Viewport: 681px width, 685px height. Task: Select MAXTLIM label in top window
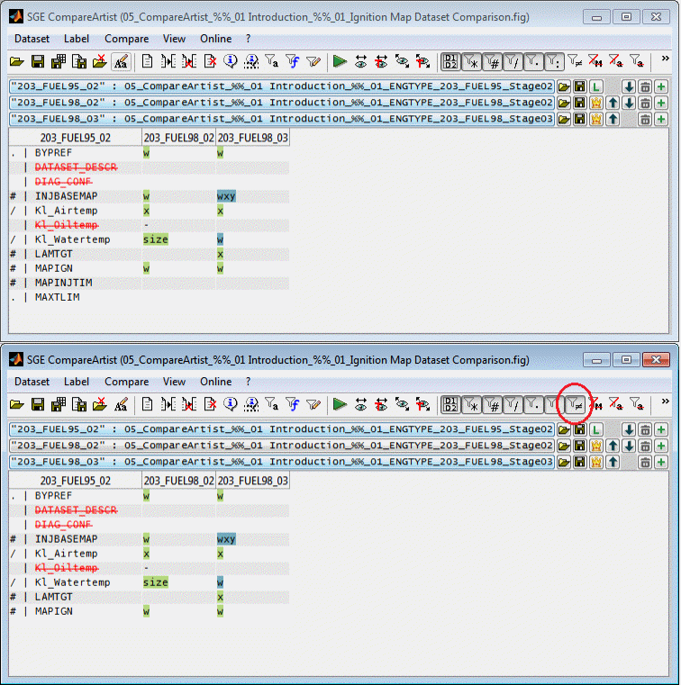pyautogui.click(x=58, y=297)
